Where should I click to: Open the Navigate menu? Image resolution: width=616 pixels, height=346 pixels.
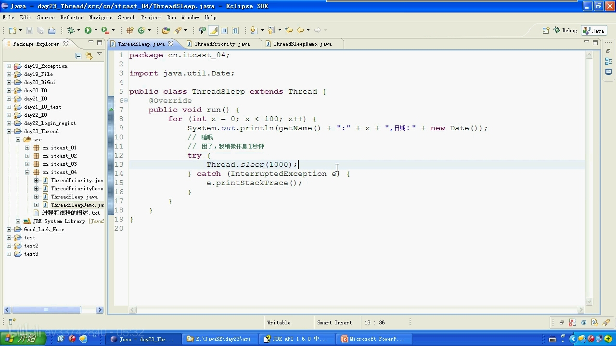(x=101, y=17)
